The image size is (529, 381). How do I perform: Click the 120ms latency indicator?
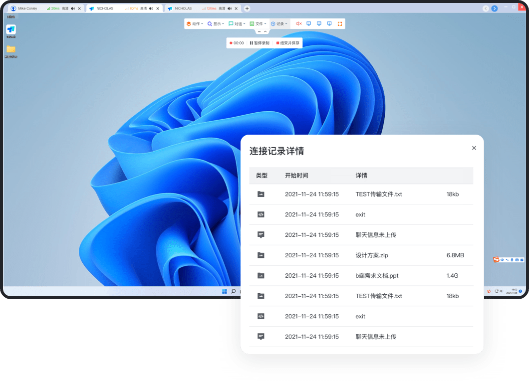pyautogui.click(x=209, y=8)
